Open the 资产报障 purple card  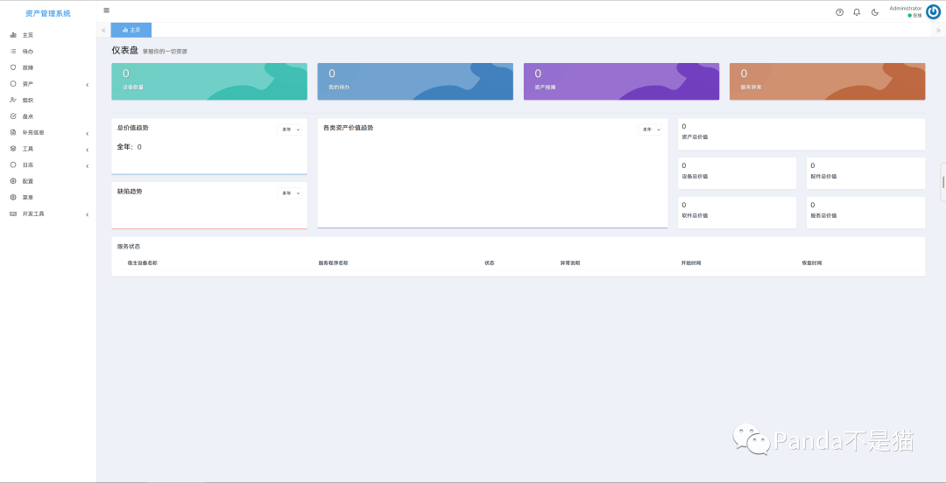(x=621, y=81)
